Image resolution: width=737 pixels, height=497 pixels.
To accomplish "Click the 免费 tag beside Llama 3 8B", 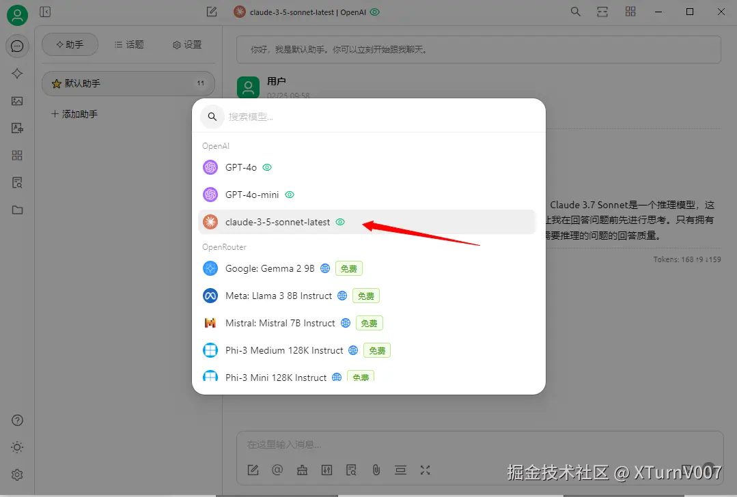I will point(366,296).
